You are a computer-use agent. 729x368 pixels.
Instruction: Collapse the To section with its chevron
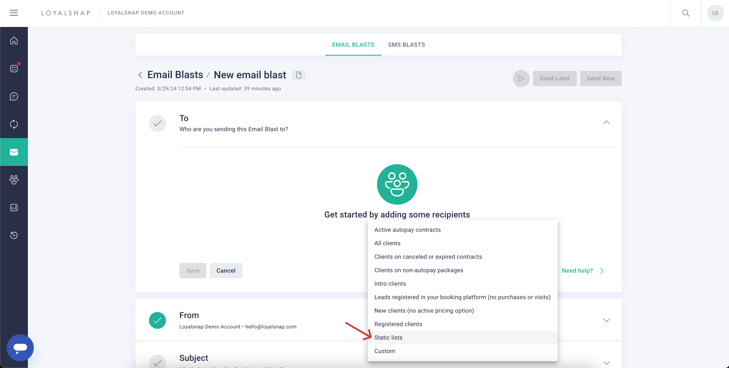point(606,122)
